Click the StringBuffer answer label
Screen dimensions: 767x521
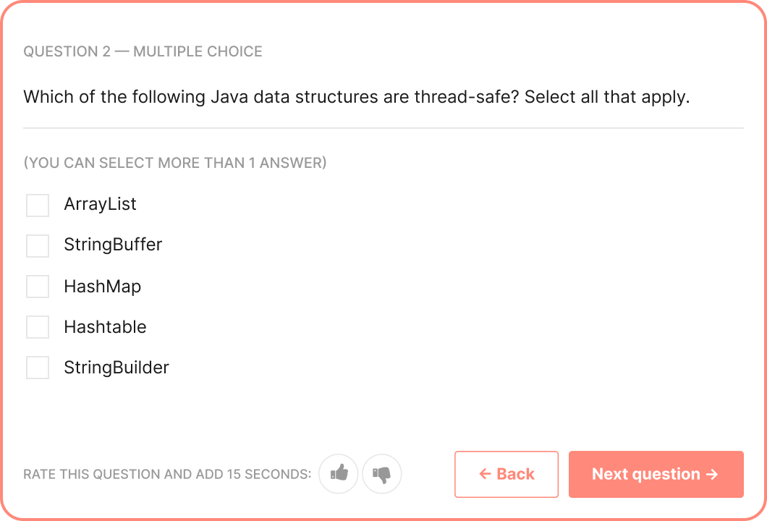[x=113, y=245]
